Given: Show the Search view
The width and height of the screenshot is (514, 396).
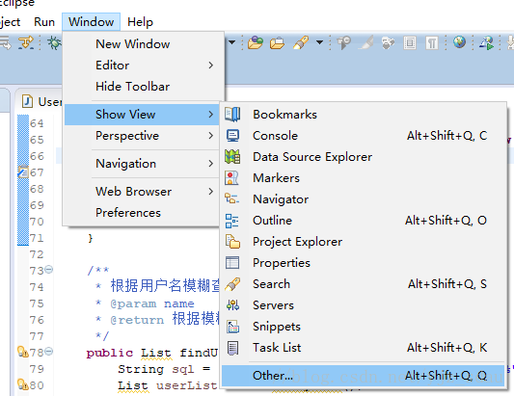Looking at the screenshot, I should pyautogui.click(x=363, y=284).
